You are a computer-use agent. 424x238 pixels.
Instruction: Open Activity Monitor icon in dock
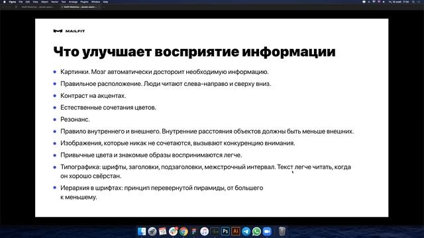pos(215,231)
